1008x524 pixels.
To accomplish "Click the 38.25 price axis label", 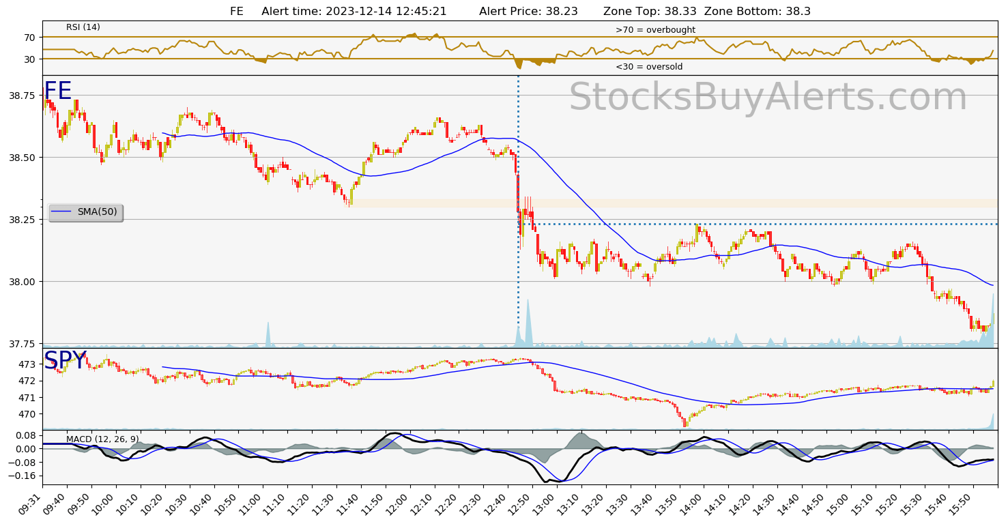I will (x=23, y=220).
